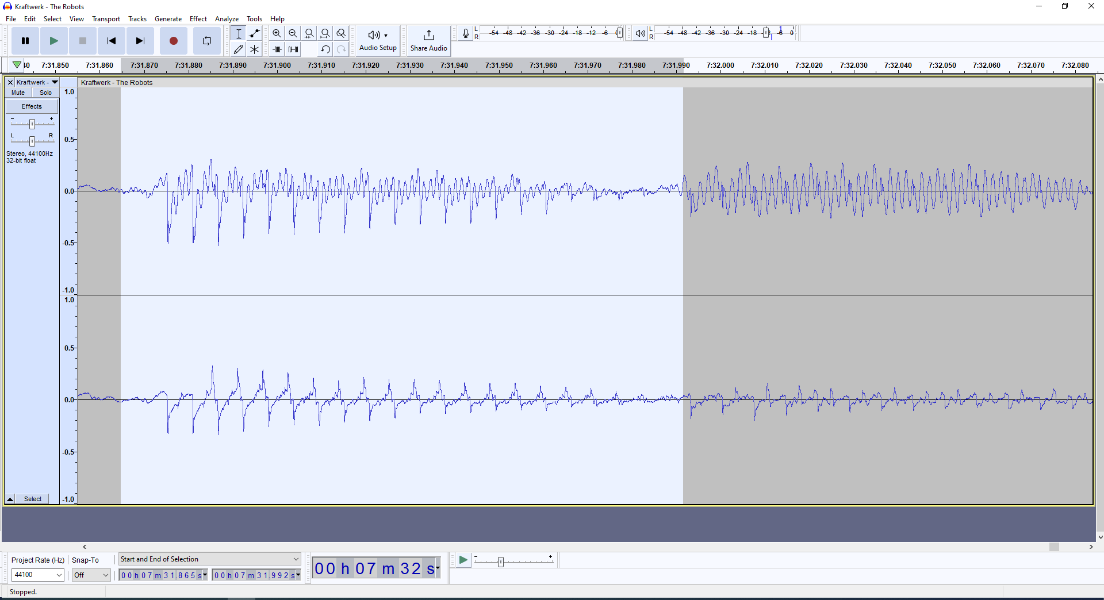Viewport: 1104px width, 600px height.
Task: Fit selection to width icon
Action: (x=309, y=33)
